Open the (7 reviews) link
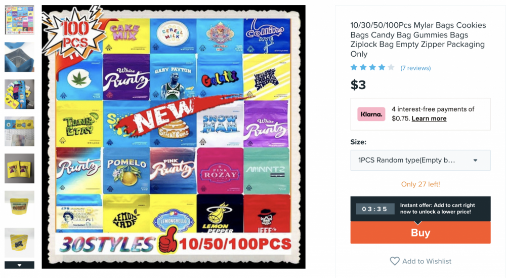This screenshot has height=278, width=506. pyautogui.click(x=415, y=68)
